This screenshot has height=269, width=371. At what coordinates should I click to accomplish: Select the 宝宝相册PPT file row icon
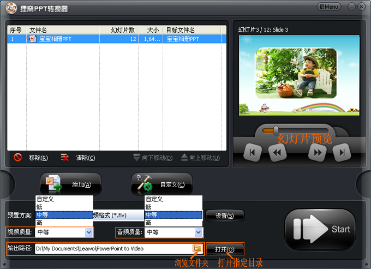[x=32, y=39]
